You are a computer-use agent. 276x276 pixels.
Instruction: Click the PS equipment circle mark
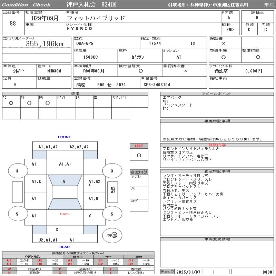pos(29,103)
